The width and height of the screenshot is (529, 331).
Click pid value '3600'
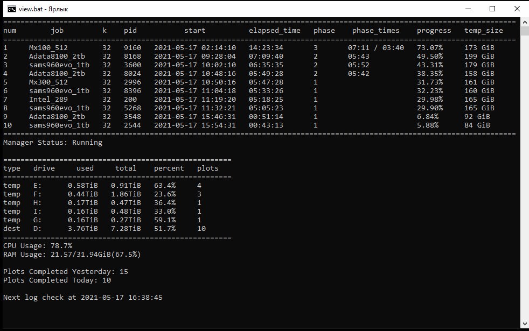[133, 65]
